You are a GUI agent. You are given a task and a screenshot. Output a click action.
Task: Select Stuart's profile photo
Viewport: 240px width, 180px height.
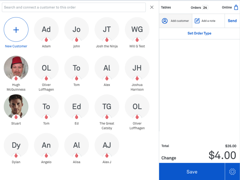16,107
